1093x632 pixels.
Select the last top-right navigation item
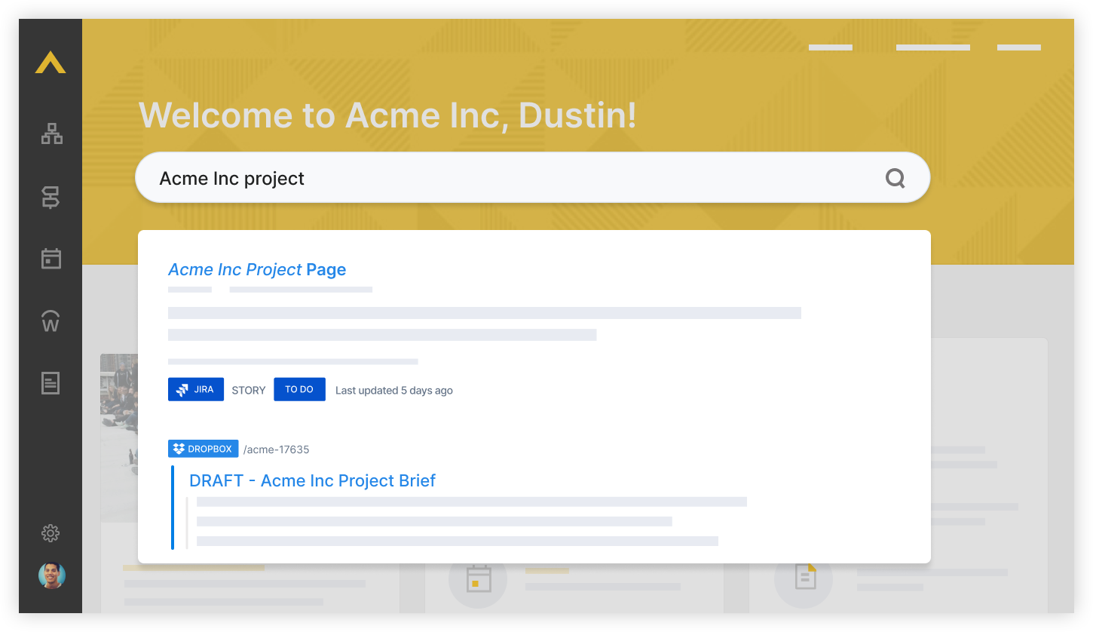click(1018, 48)
